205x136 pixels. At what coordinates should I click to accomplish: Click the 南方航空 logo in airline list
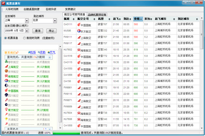[x=6, y=110]
